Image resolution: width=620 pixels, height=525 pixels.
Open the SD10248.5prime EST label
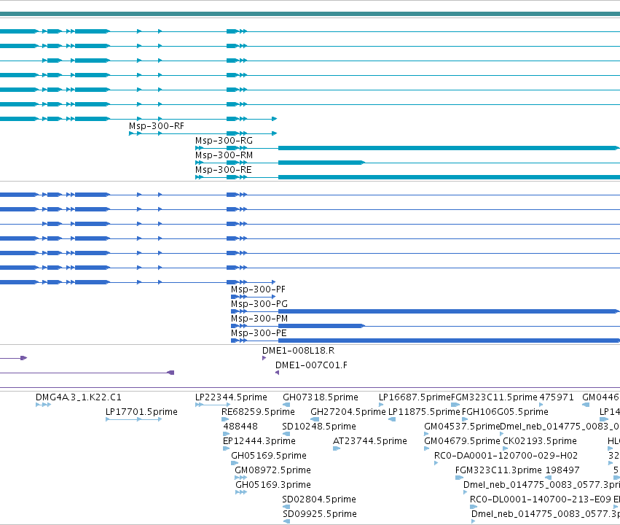(x=319, y=427)
